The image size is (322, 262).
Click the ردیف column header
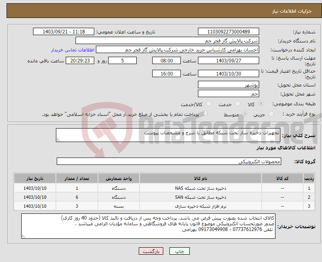point(309,178)
